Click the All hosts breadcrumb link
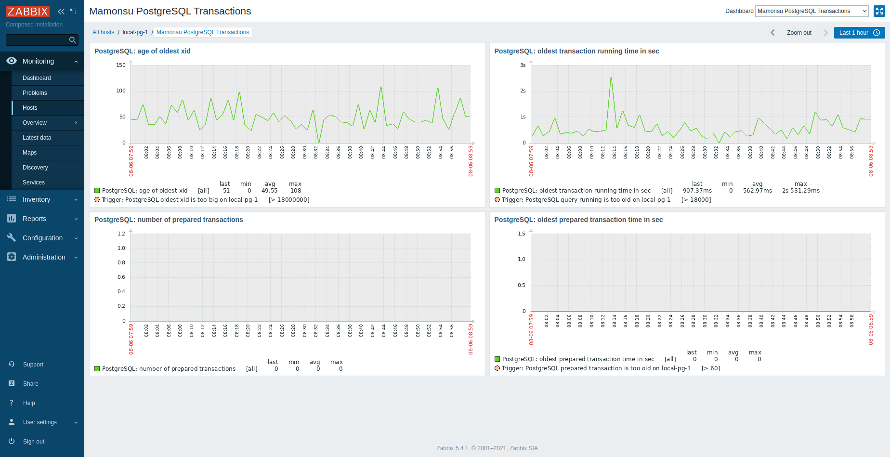890x457 pixels. [x=103, y=32]
